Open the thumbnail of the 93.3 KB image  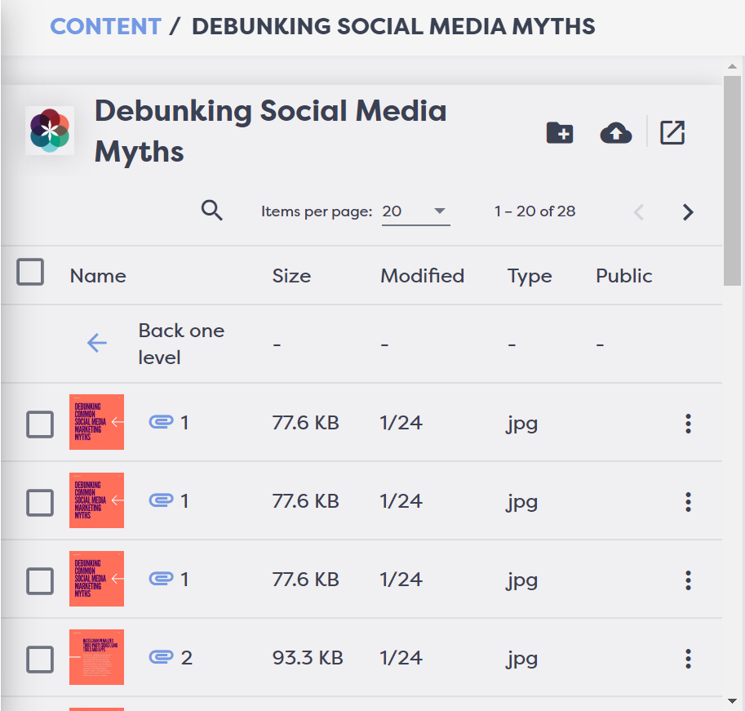(x=96, y=657)
